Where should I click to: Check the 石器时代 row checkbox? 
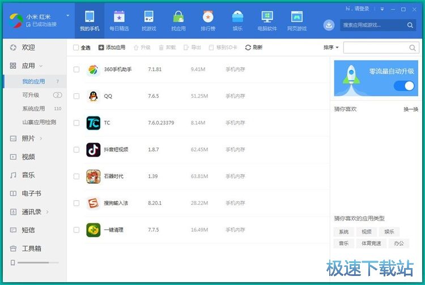click(76, 176)
